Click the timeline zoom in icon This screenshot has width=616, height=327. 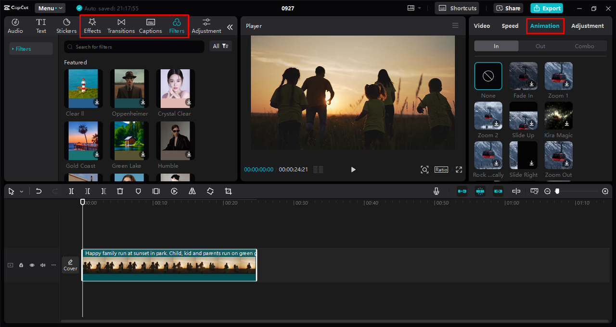(x=605, y=191)
